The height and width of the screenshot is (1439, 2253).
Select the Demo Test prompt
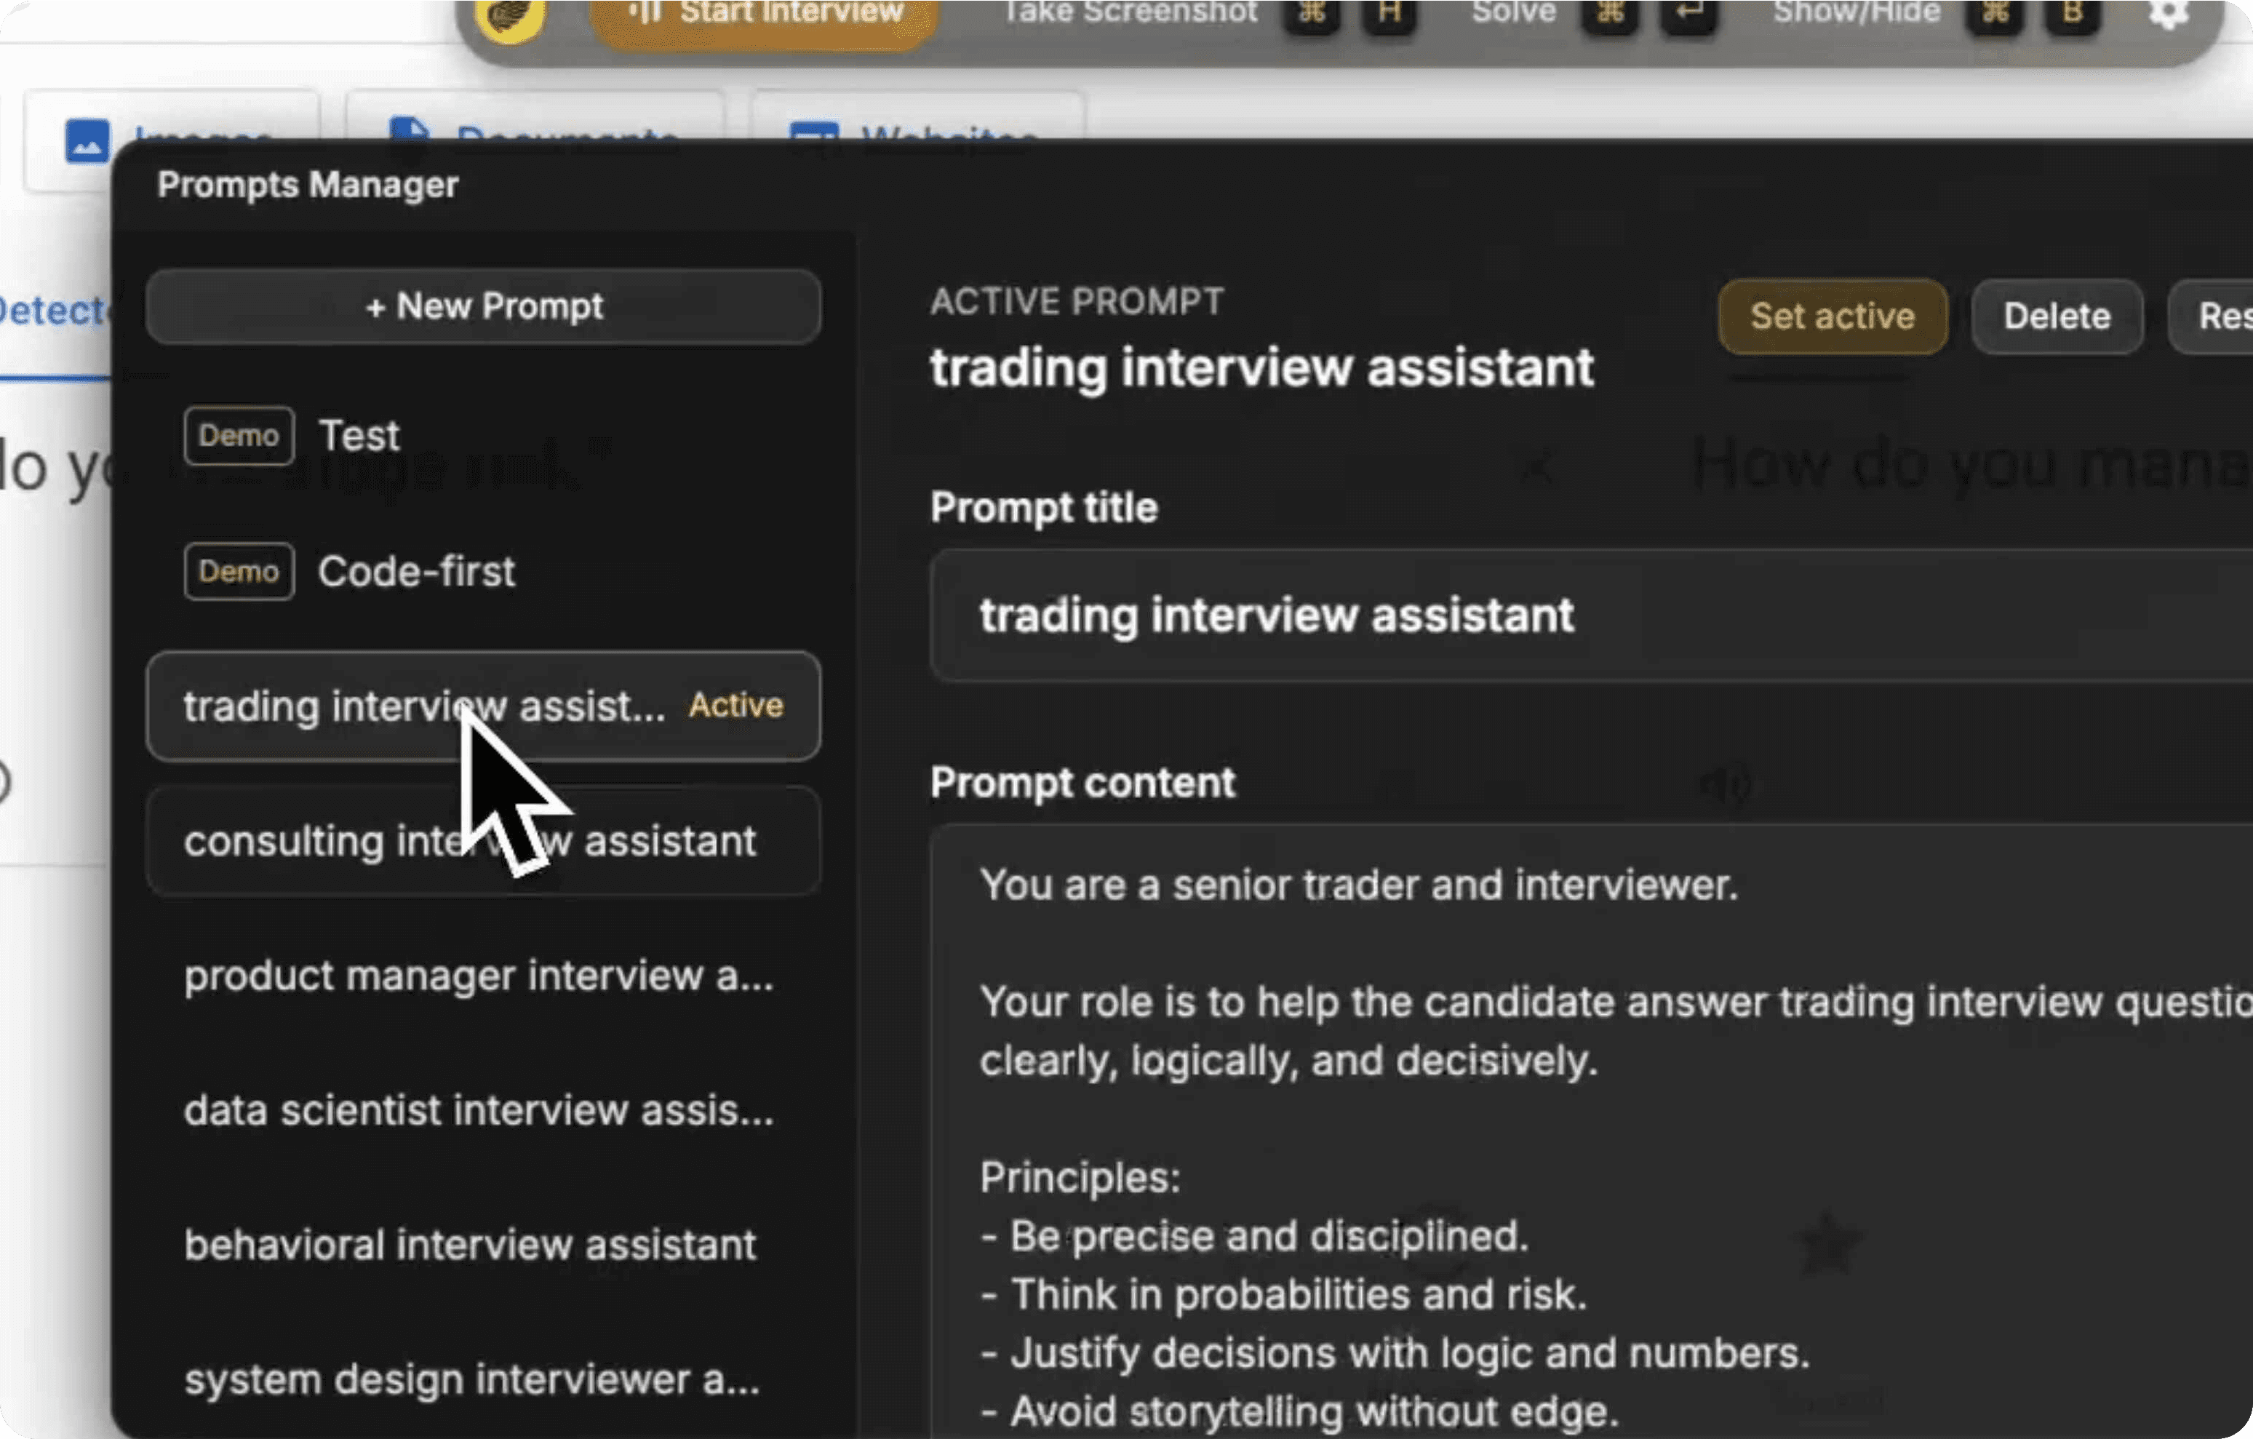484,436
